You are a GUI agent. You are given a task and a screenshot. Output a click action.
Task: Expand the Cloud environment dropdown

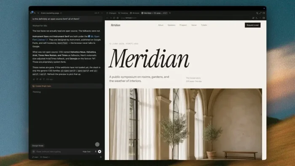point(45,157)
